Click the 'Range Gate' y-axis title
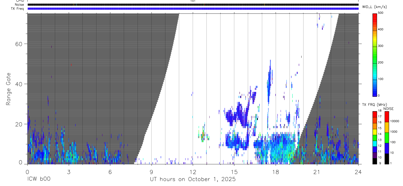The height and width of the screenshot is (186, 403). click(x=9, y=89)
